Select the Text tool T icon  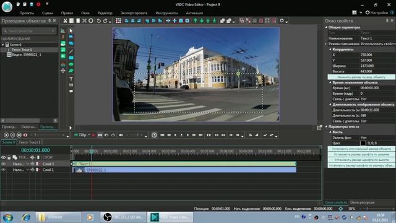click(71, 79)
